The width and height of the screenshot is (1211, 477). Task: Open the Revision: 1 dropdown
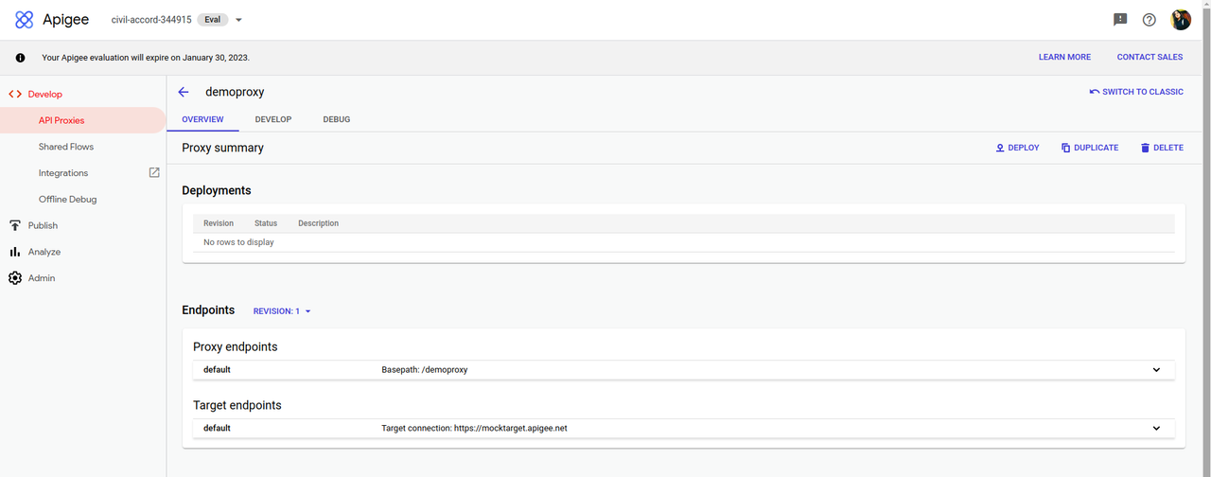pyautogui.click(x=282, y=310)
